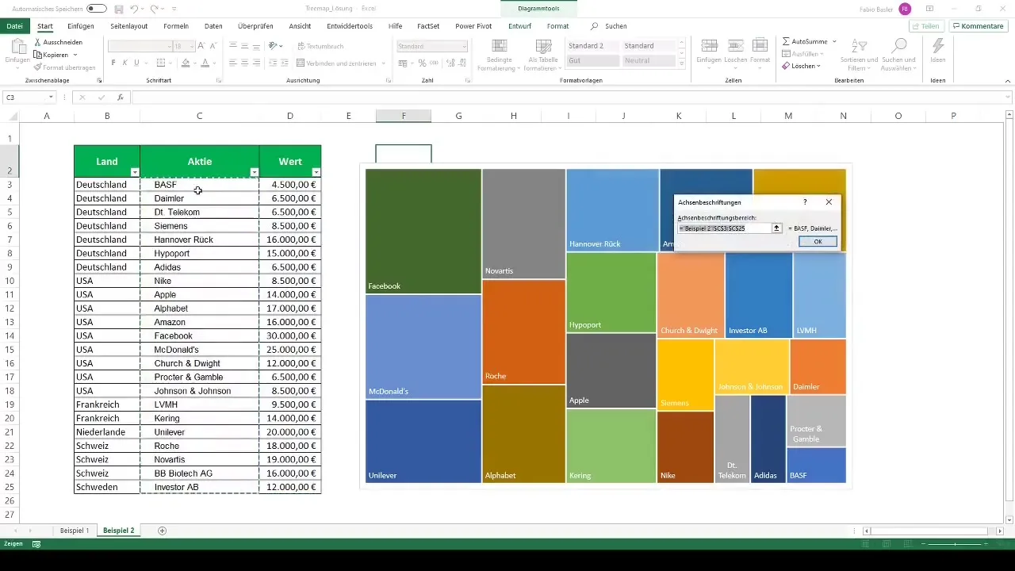Open the font size dropdown
This screenshot has height=571, width=1015.
pyautogui.click(x=191, y=46)
